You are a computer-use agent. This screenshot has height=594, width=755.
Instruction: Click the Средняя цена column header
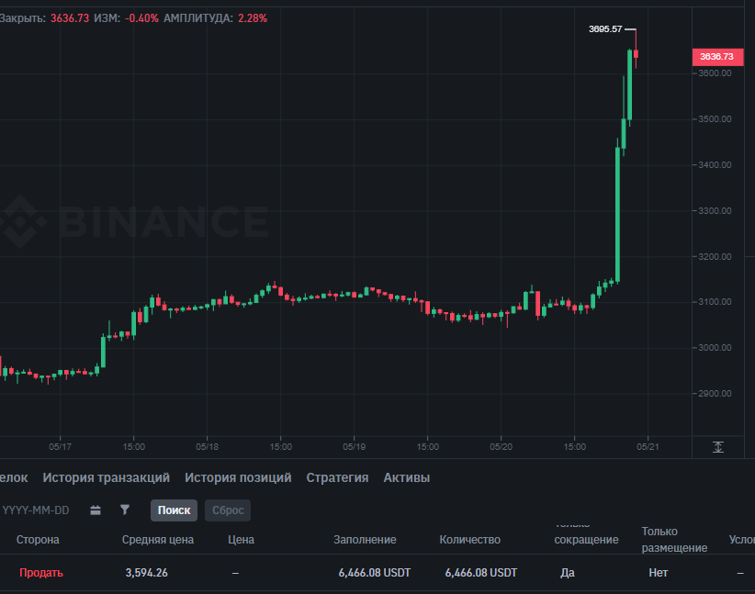pyautogui.click(x=158, y=540)
